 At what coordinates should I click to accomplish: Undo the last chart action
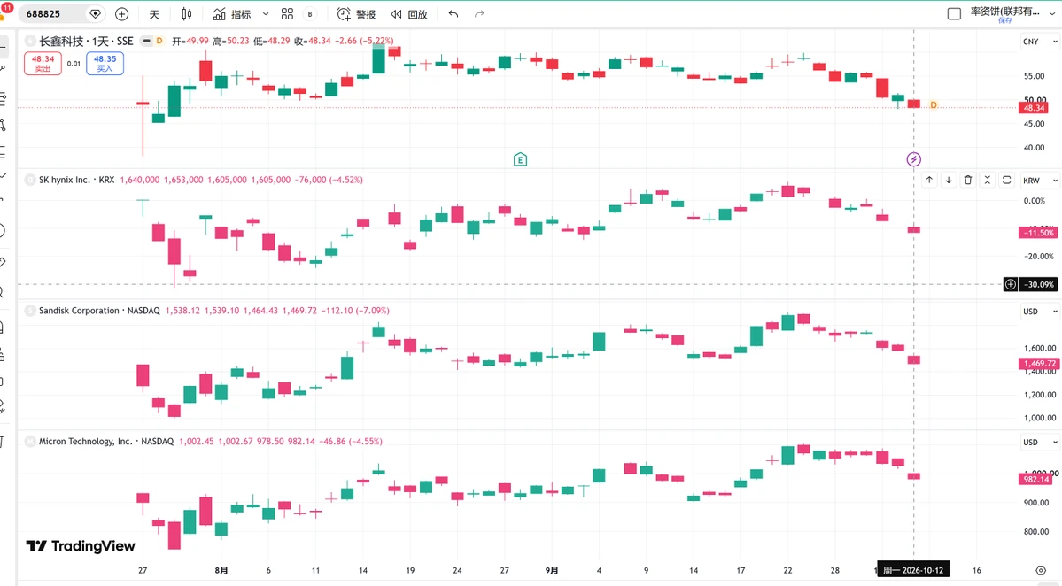453,14
